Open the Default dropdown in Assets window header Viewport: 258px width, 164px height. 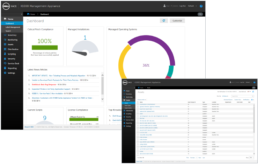point(249,82)
